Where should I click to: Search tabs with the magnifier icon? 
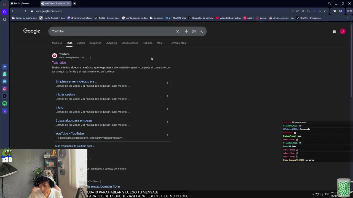click(330, 4)
